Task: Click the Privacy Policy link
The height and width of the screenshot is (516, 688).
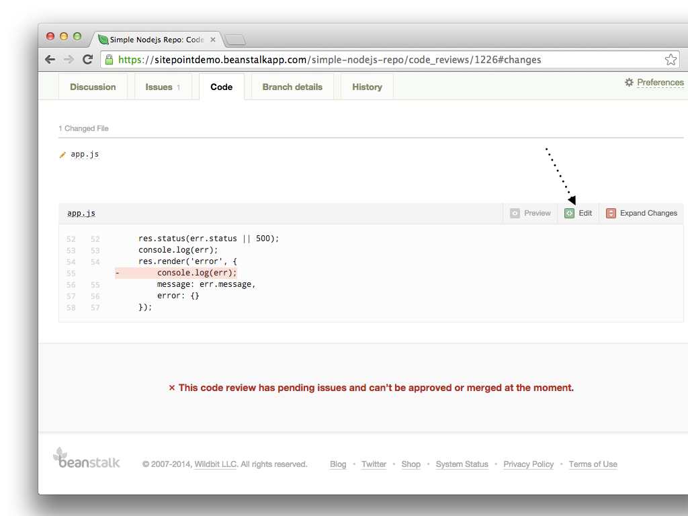Action: click(528, 464)
